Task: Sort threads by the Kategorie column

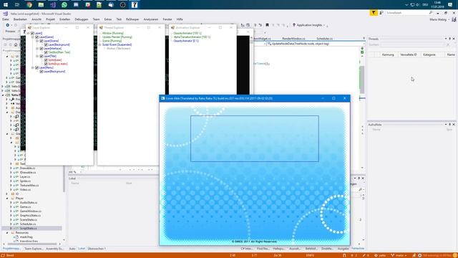Action: tap(429, 54)
